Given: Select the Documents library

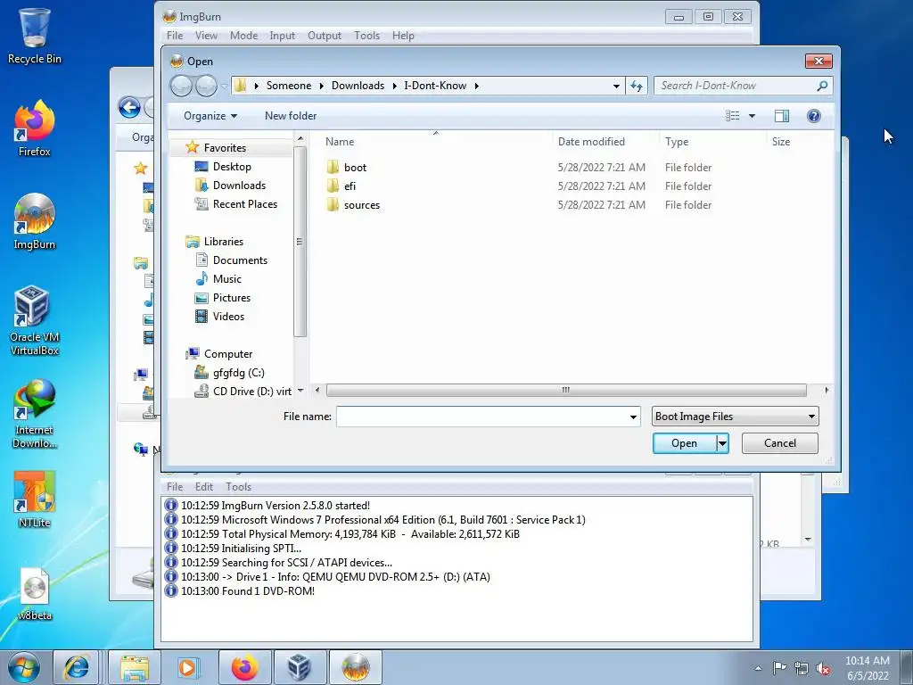Looking at the screenshot, I should [x=239, y=260].
